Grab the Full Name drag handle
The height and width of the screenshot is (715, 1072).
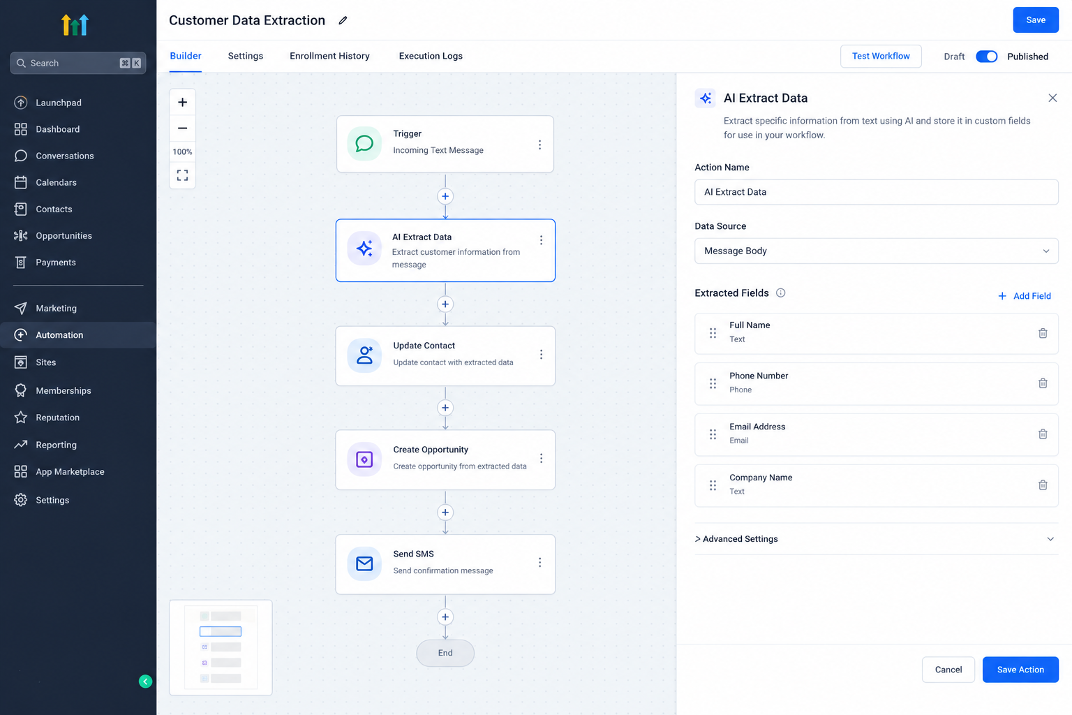click(713, 333)
